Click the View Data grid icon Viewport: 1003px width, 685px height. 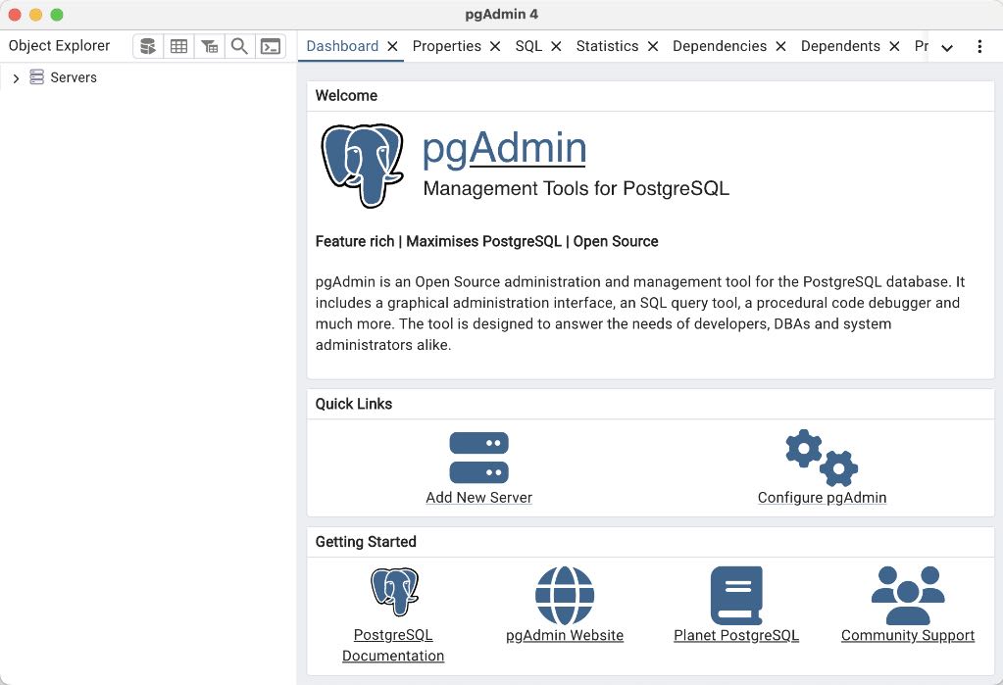[x=178, y=45]
